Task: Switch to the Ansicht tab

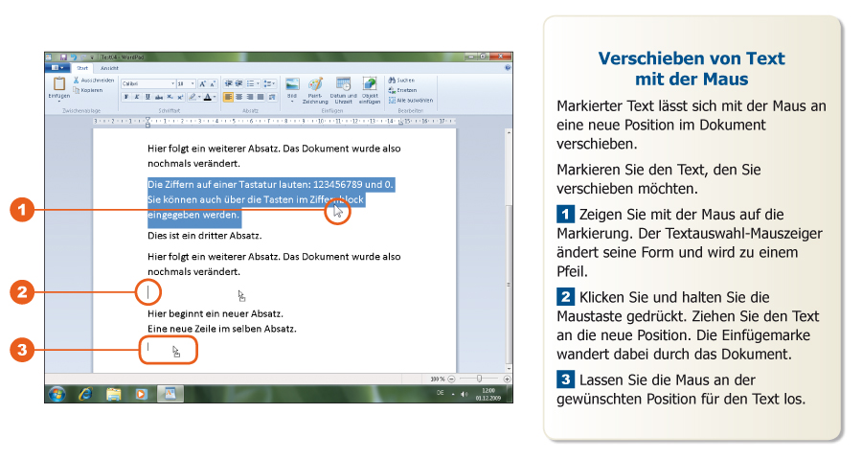Action: point(108,68)
